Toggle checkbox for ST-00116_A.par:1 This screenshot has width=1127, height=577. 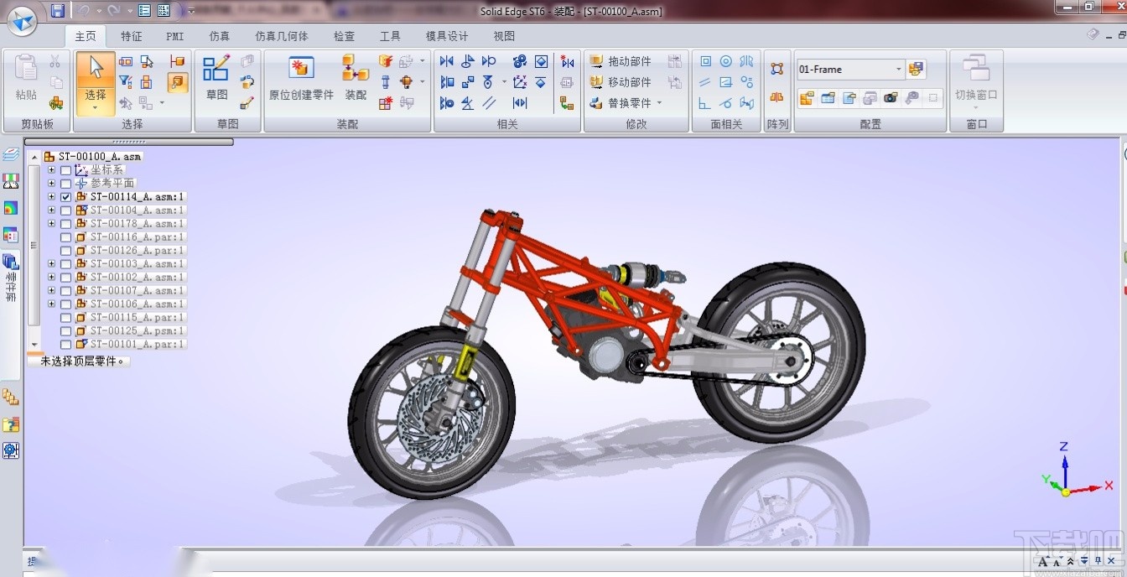coord(66,237)
